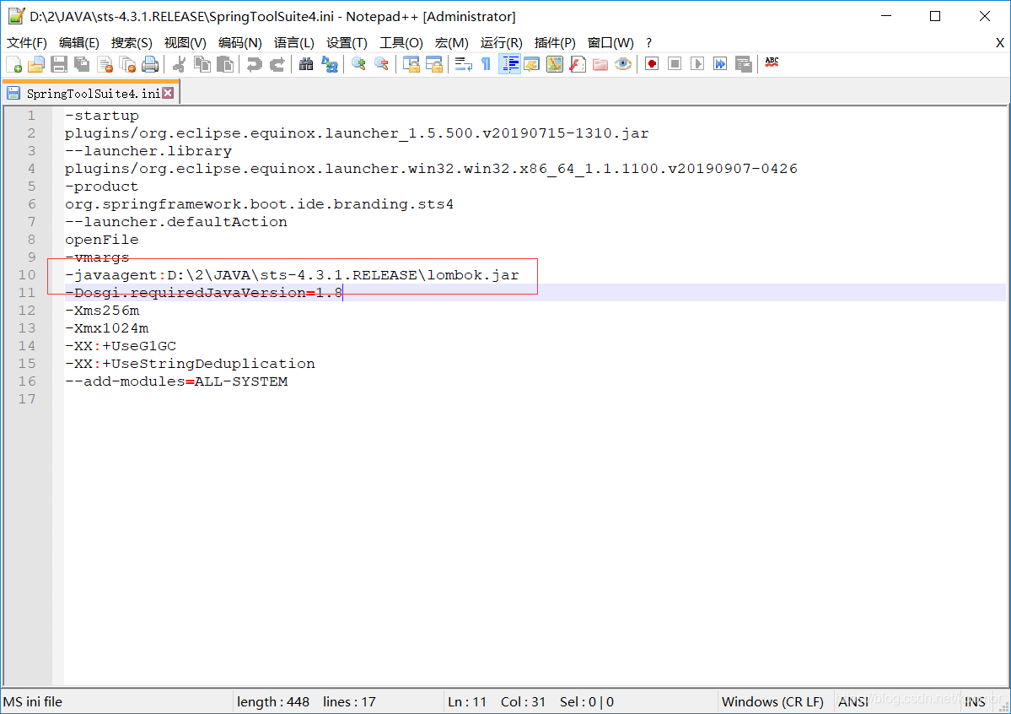Open the Document Map toolbar icon
This screenshot has height=714, width=1011.
pyautogui.click(x=555, y=64)
